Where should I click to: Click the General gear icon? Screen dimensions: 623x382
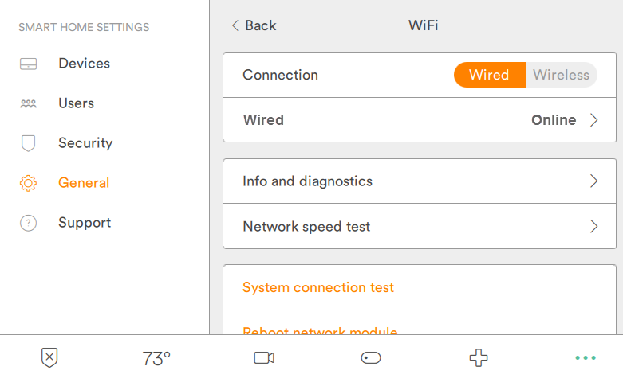click(x=28, y=183)
